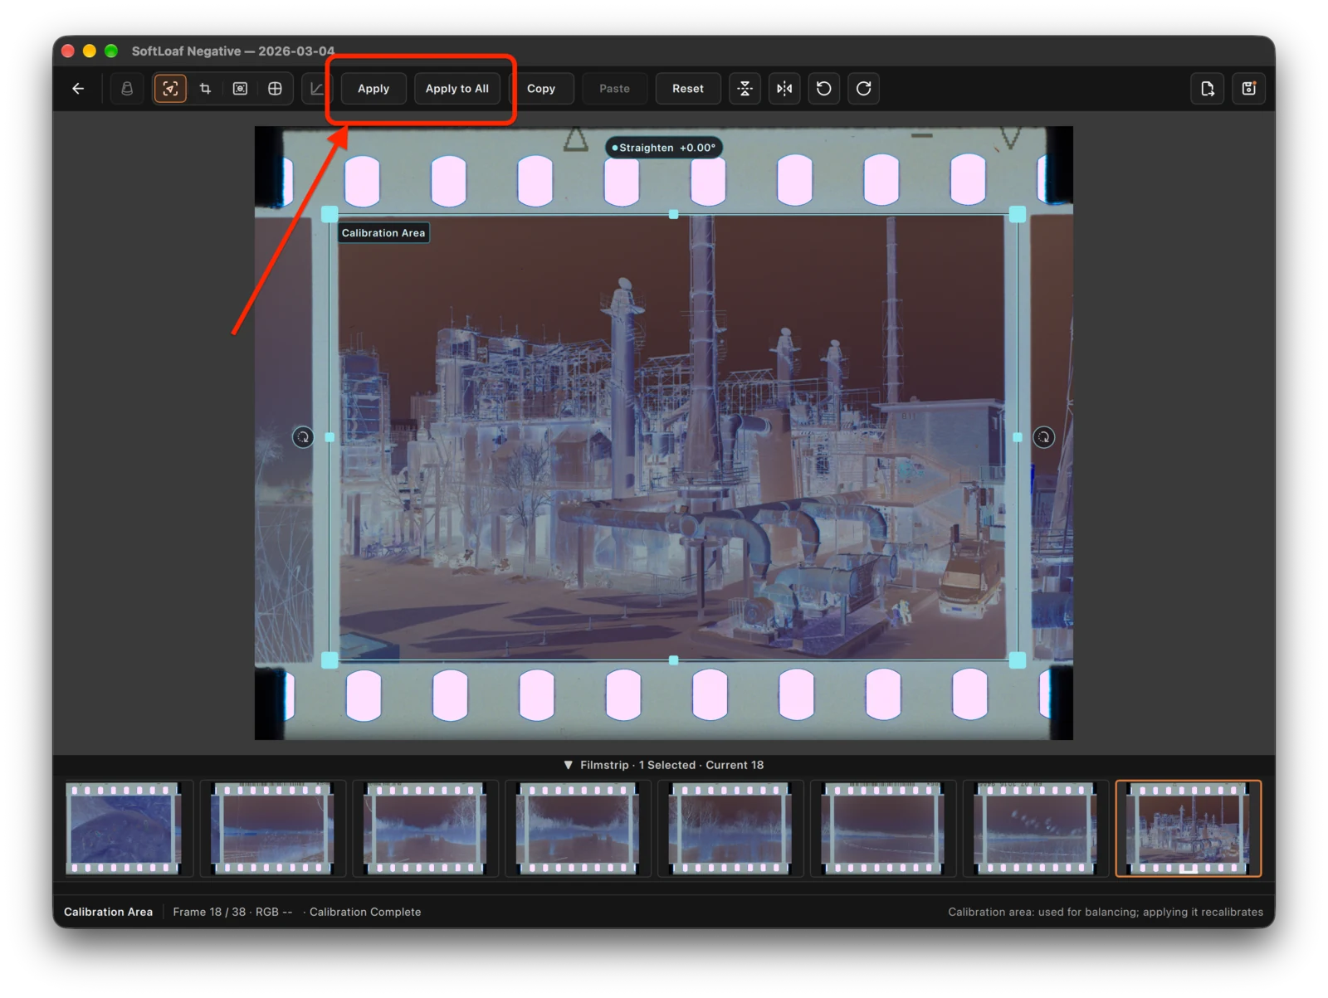Click the rotate handle right of the image

(x=1044, y=436)
